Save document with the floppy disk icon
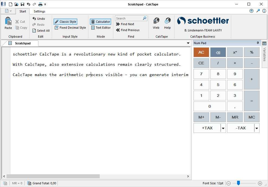 pos(22,4)
